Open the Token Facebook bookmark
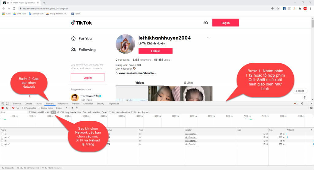This screenshot has width=314, height=170. click(76, 14)
